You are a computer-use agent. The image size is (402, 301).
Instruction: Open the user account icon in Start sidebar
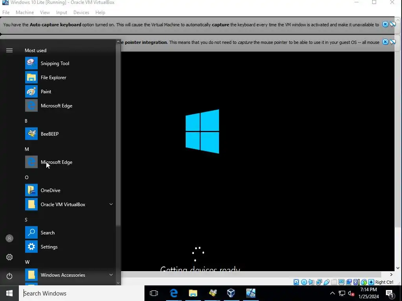tap(9, 238)
